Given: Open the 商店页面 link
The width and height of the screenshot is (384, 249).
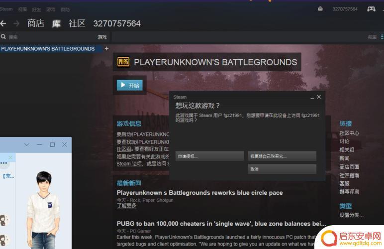Looking at the screenshot, I should click(349, 167).
